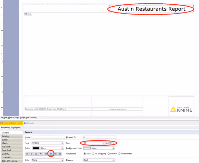Switch to the Master Page tab

[x=13, y=118]
